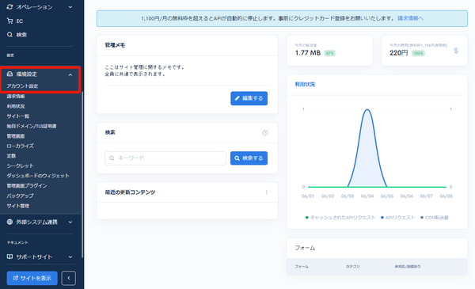Toggle the CDN転送量 legend entry

[x=435, y=217]
